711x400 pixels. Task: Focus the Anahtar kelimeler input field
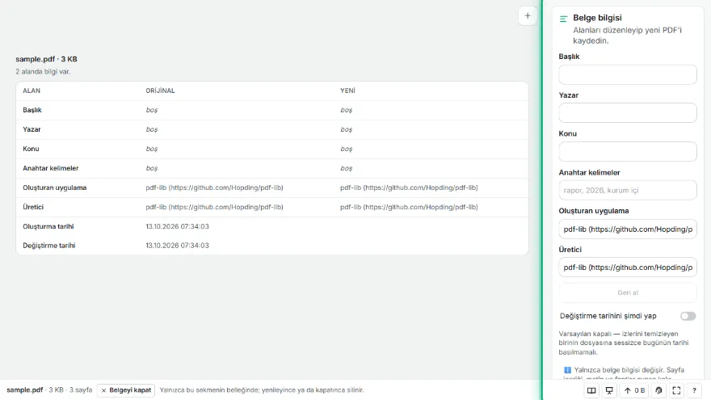[628, 190]
